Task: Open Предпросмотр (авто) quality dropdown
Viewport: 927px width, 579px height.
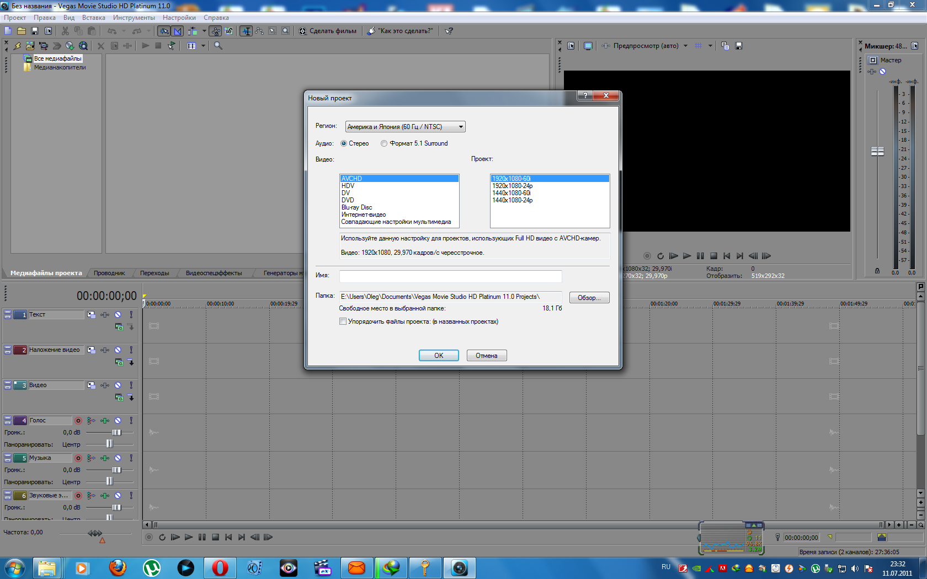Action: pos(685,46)
